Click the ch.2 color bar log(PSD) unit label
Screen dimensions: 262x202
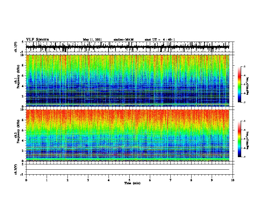(x=248, y=141)
